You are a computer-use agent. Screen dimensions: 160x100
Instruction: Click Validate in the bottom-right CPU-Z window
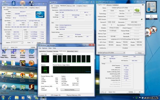[x=130, y=92]
